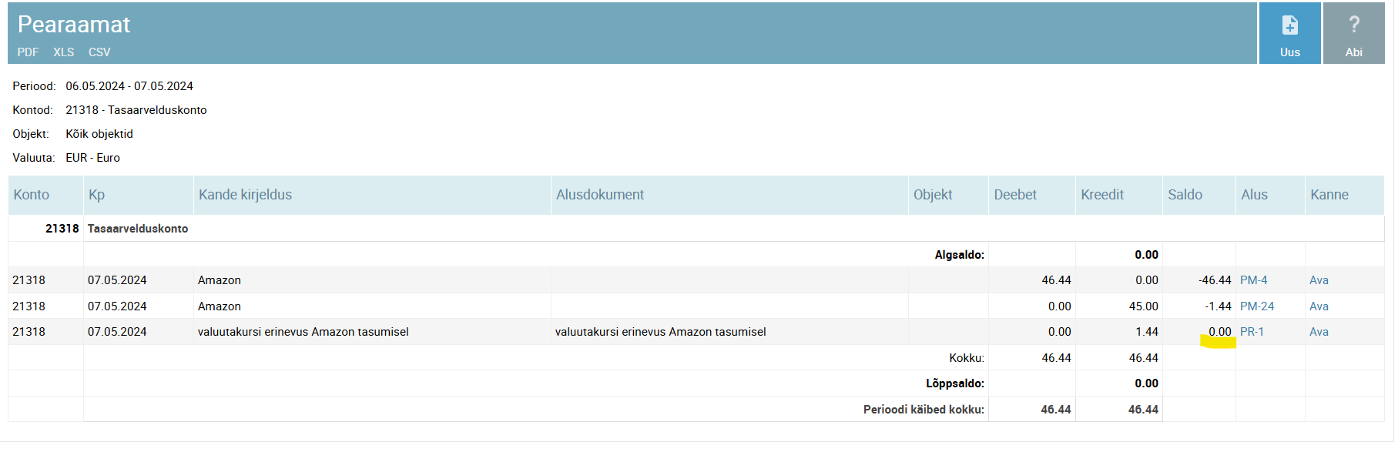The height and width of the screenshot is (462, 1398).
Task: Open base document PM-4
Action: (x=1253, y=280)
